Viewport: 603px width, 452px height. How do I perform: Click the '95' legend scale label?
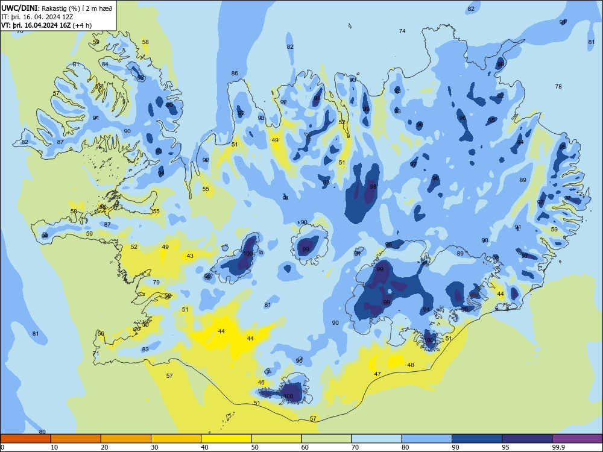(x=506, y=447)
